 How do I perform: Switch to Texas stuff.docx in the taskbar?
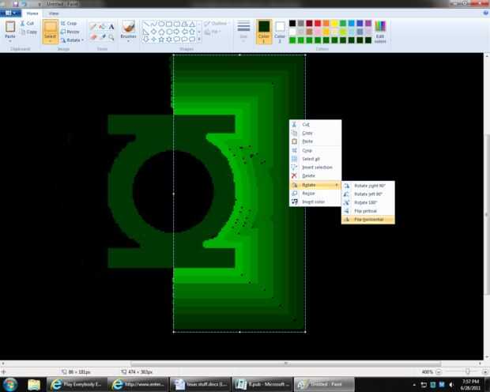click(x=200, y=384)
